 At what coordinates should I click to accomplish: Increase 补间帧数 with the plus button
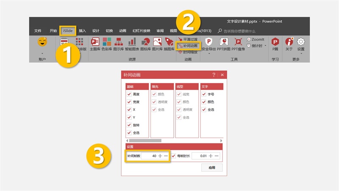click(160, 156)
